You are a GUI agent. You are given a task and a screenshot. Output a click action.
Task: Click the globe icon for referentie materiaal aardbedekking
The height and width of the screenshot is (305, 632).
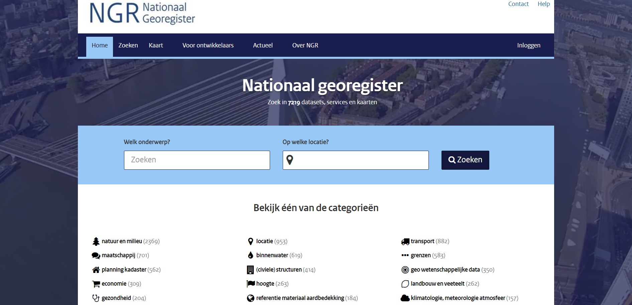click(x=250, y=297)
